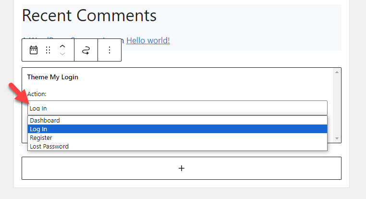Click the move to widget area icon
Viewport: 366px width, 199px height.
coord(86,50)
